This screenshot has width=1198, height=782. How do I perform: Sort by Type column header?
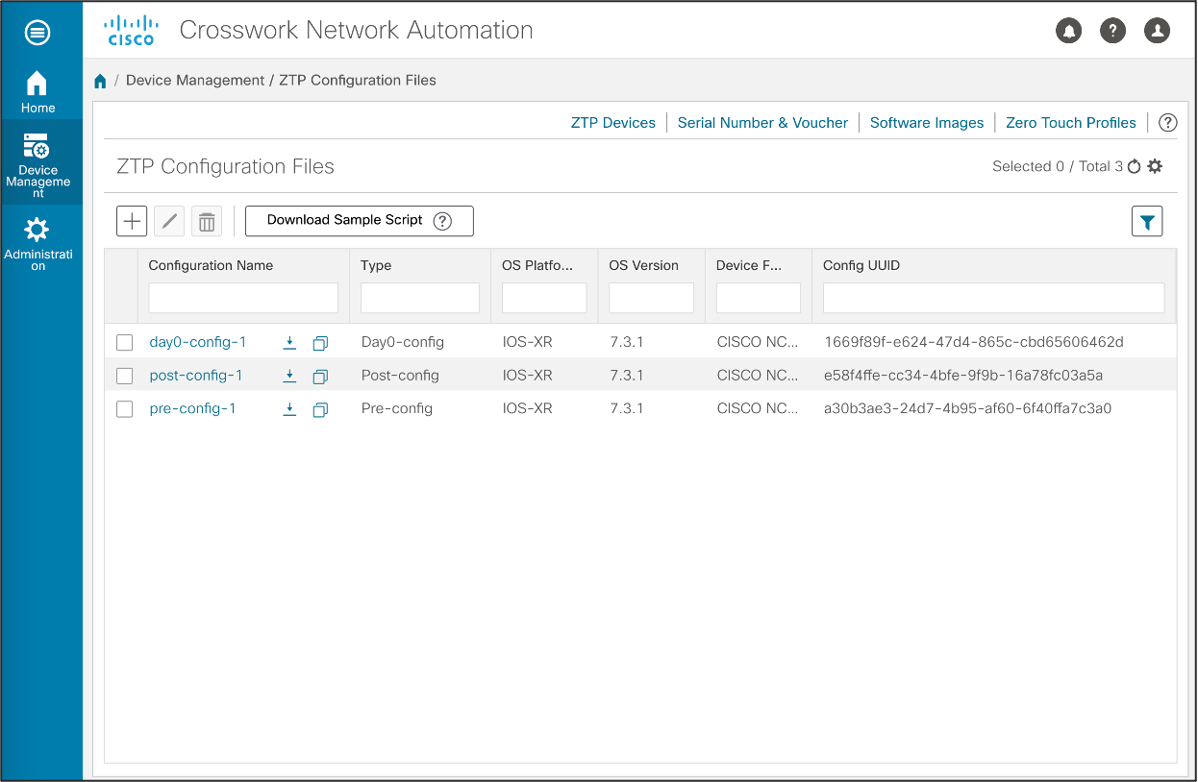pyautogui.click(x=376, y=265)
